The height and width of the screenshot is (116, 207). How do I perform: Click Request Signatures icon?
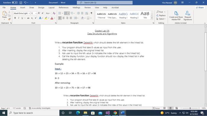point(187,16)
